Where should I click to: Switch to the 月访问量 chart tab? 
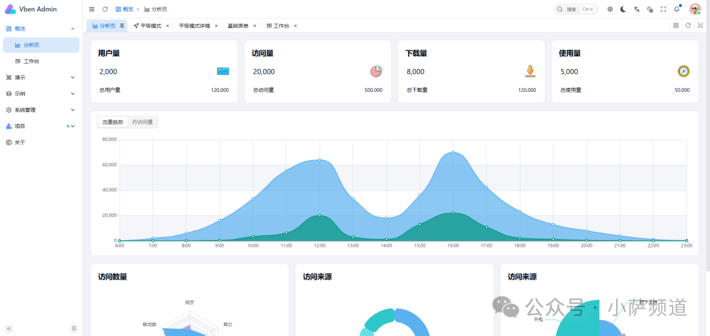pyautogui.click(x=142, y=122)
